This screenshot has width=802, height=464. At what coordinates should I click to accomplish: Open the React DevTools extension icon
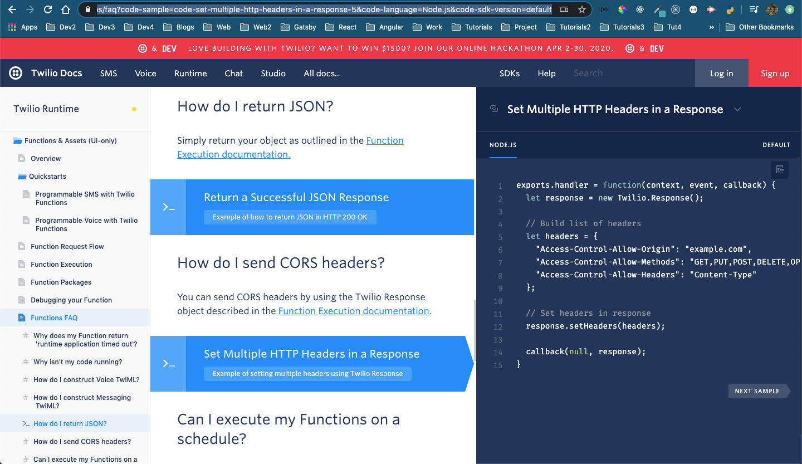click(x=640, y=9)
